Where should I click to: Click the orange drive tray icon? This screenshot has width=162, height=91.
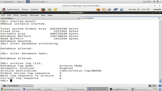click(x=104, y=10)
